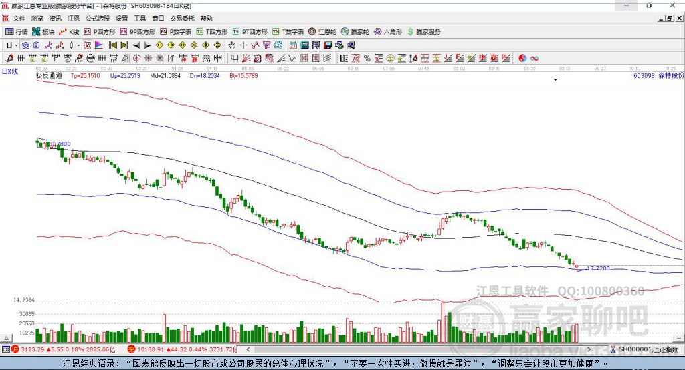Open the 江恩 menu
Image resolution: width=685 pixels, height=370 pixels.
pos(74,18)
